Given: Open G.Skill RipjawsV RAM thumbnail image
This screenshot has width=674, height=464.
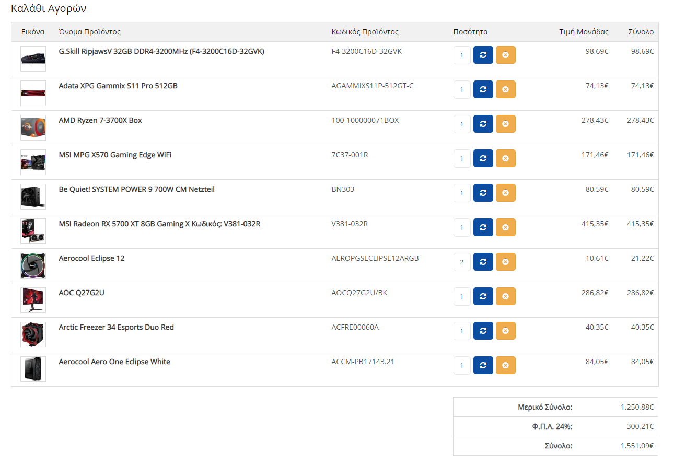Looking at the screenshot, I should [33, 59].
